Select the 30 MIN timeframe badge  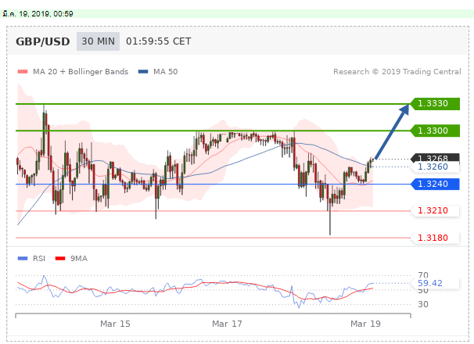(x=98, y=41)
